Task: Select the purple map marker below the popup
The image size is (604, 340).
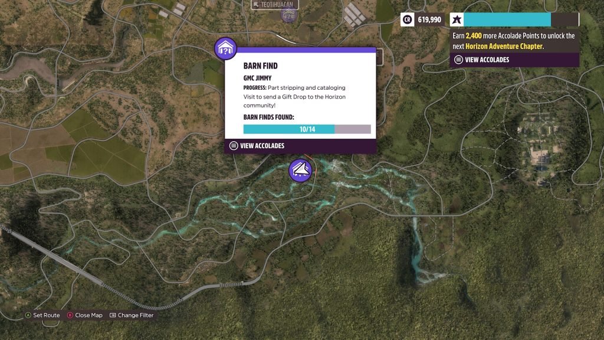Action: point(300,170)
